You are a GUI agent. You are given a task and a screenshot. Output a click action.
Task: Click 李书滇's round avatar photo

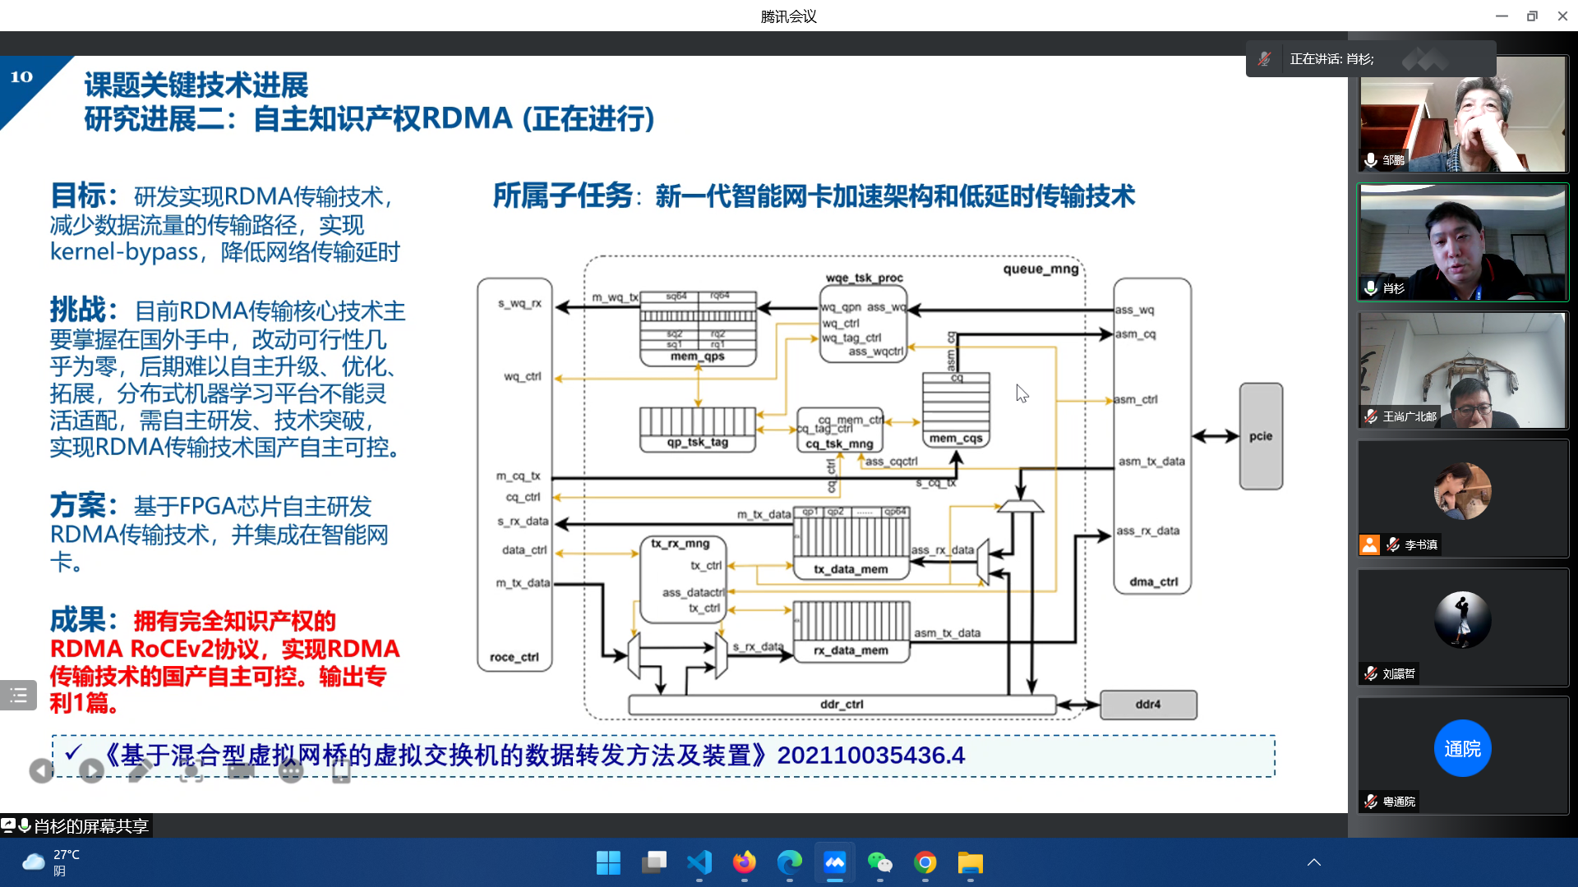(1463, 491)
